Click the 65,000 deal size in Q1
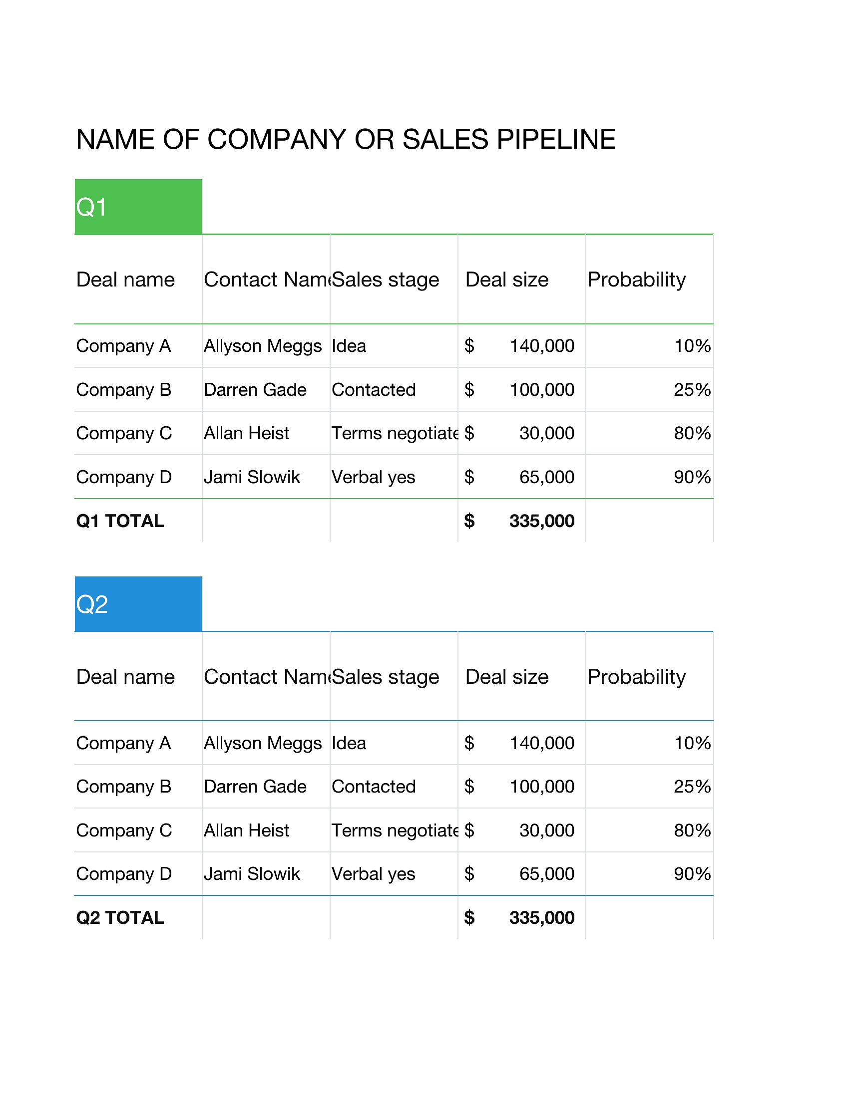 coord(546,477)
